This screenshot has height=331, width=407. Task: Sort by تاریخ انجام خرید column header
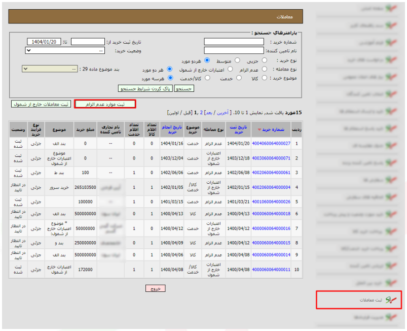(172, 129)
